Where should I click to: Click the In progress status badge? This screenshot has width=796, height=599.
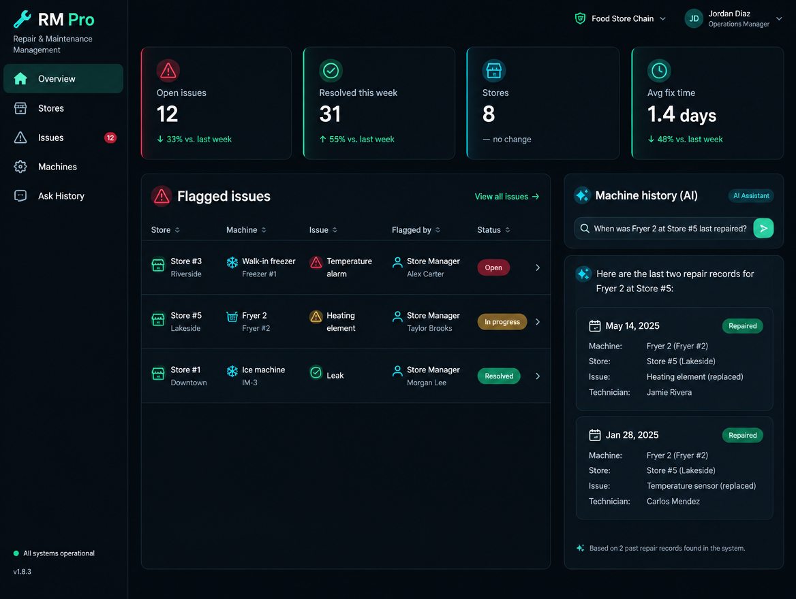[x=502, y=321]
